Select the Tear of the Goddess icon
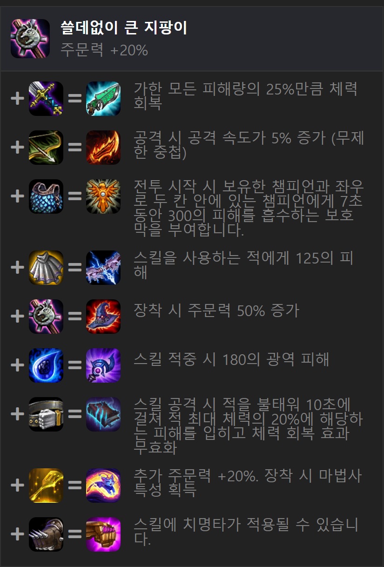384x567 pixels. point(46,365)
